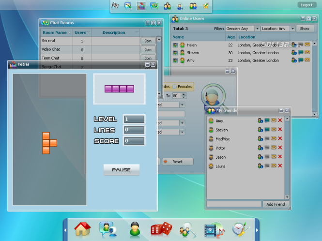Open the three-person group icon in top toolbar

167,6
